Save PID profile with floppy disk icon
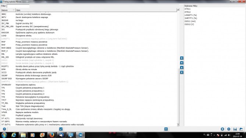Screen dimensions: 246x138 [235, 129]
